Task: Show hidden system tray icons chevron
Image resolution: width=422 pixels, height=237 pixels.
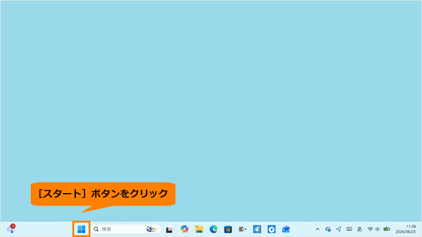Action: point(318,229)
